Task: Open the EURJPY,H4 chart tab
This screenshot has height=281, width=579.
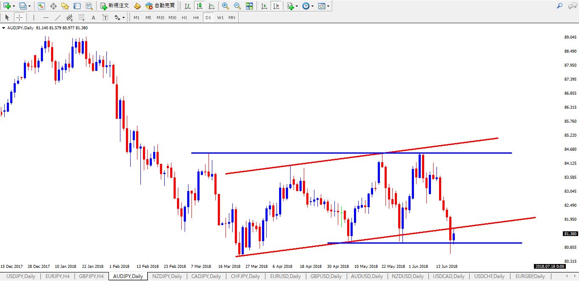Action: click(x=57, y=276)
